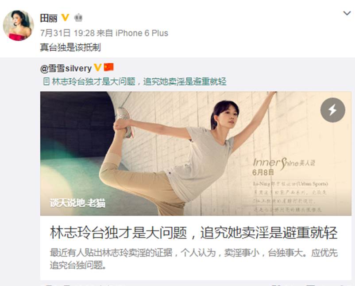The height and width of the screenshot is (286, 355).
Task: Click the orange verified V badge beside 田丽
Action: tap(65, 17)
